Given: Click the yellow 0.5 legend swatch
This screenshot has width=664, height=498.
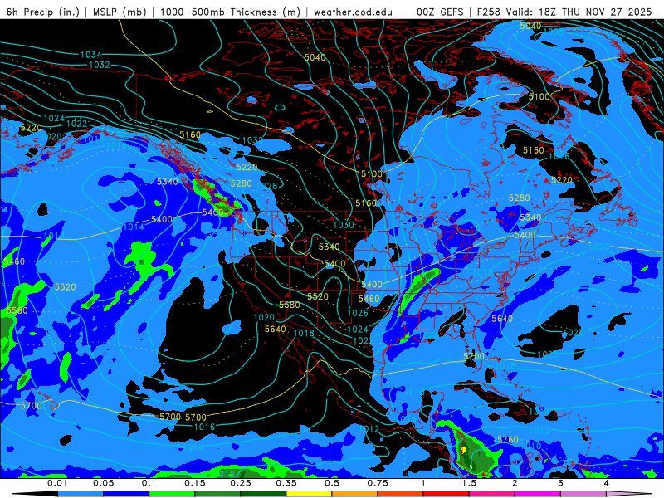Looking at the screenshot, I should coord(309,494).
